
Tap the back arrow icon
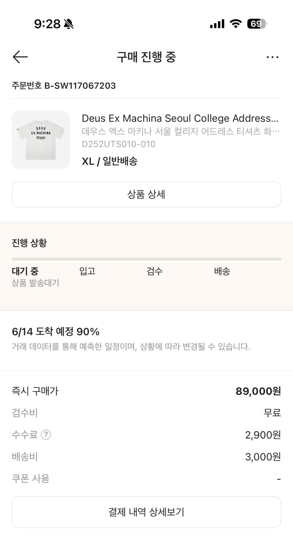pos(20,57)
